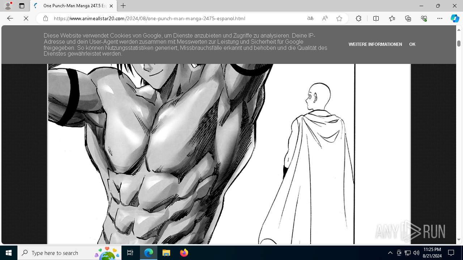The image size is (463, 260).
Task: Accept cookies with OK button
Action: tap(412, 44)
